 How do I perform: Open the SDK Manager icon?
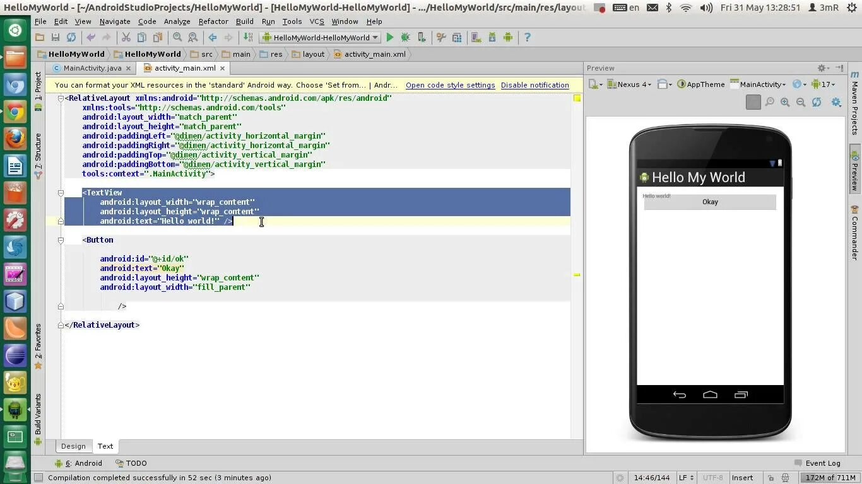pos(492,37)
